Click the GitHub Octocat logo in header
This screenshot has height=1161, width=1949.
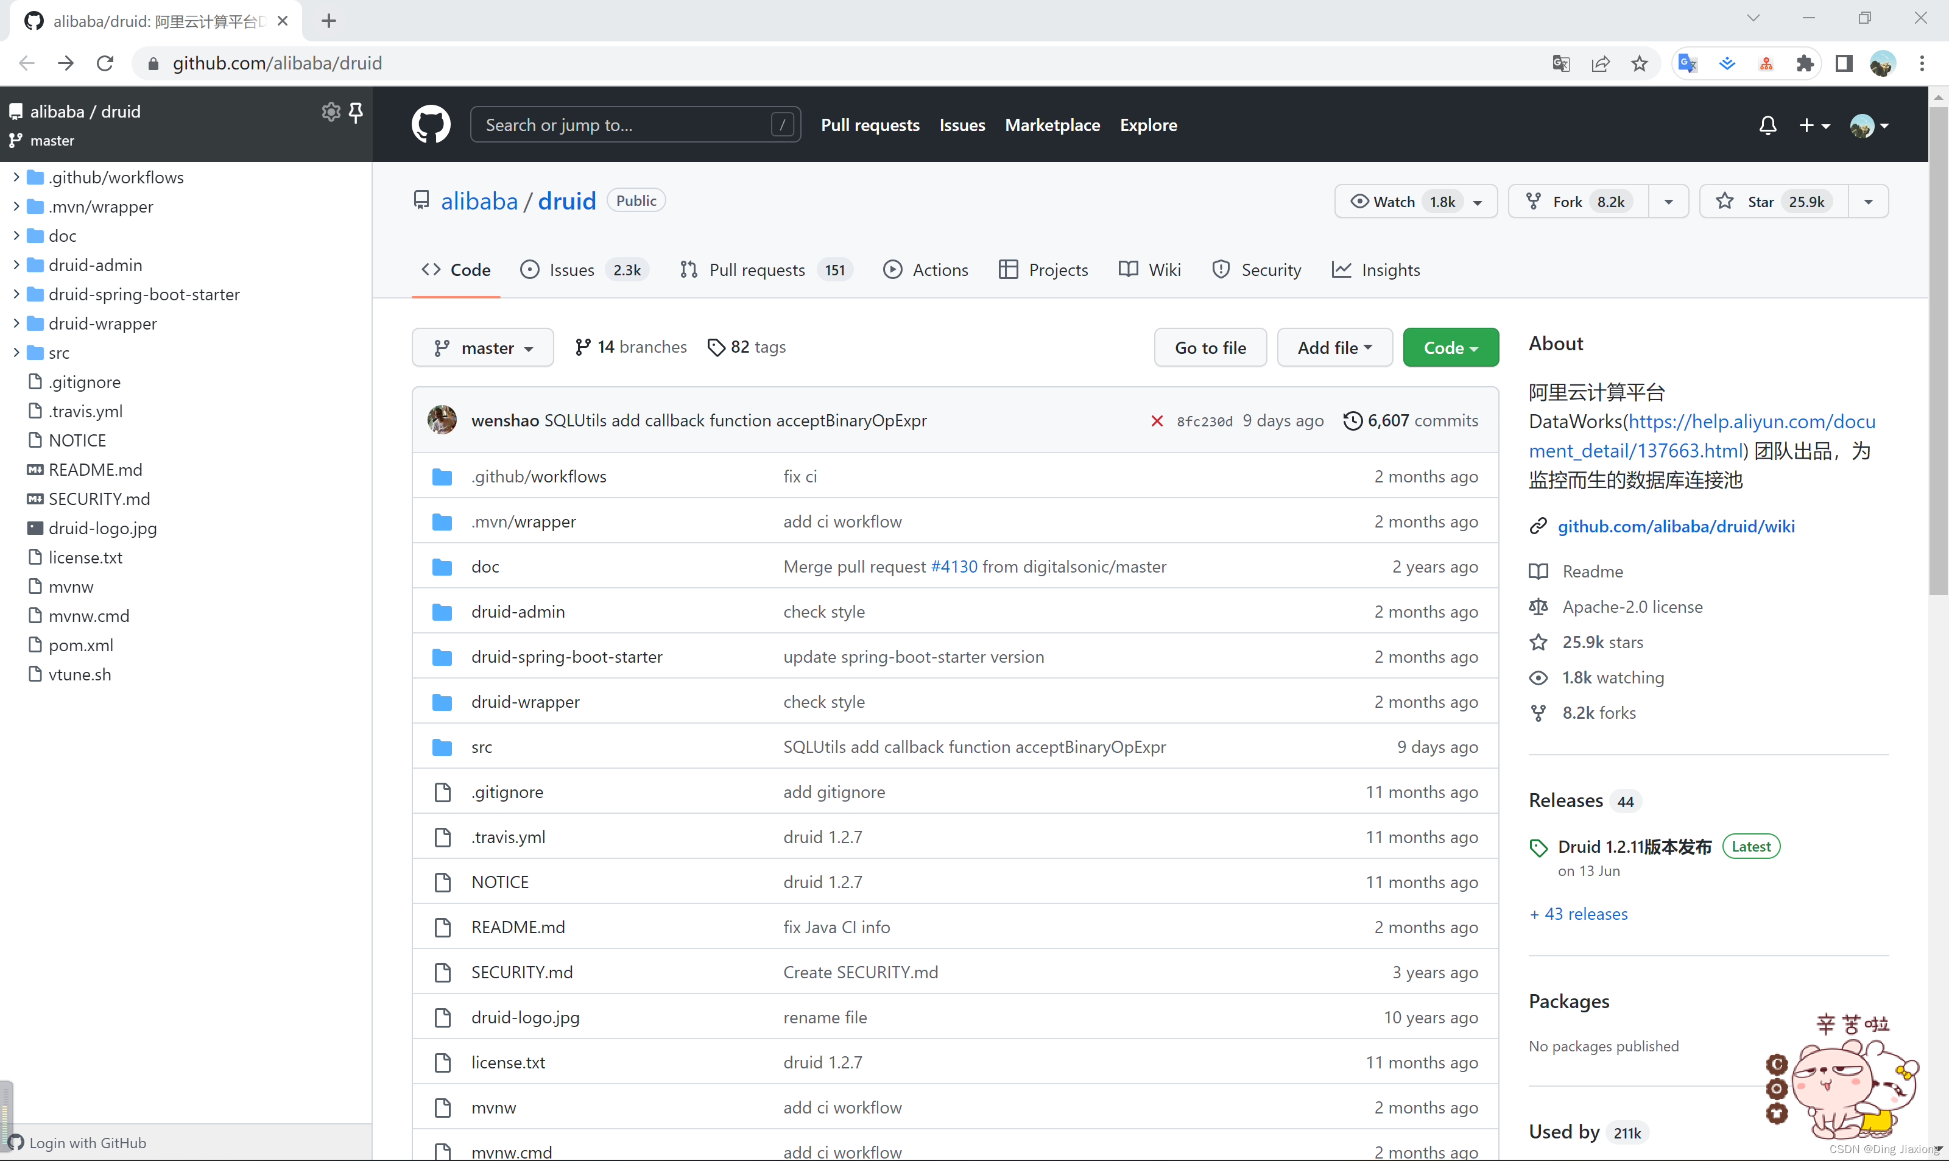point(431,124)
